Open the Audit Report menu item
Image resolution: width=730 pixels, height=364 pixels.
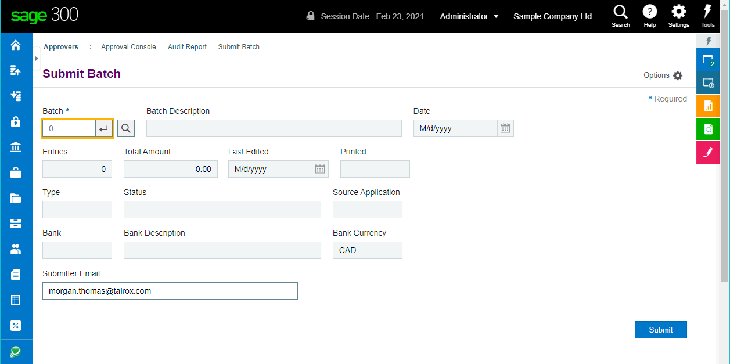click(187, 47)
